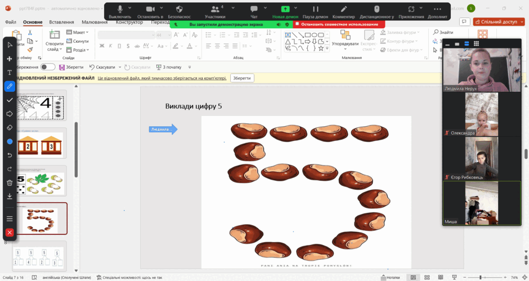The image size is (529, 281).
Task: Open Приложения apps in Zoom bar
Action: point(411,12)
